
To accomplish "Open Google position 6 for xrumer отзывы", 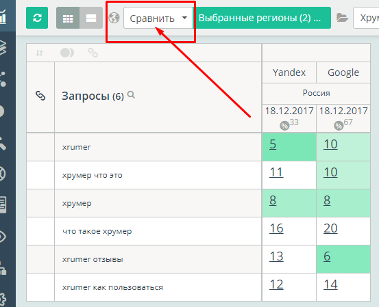I will (x=327, y=256).
